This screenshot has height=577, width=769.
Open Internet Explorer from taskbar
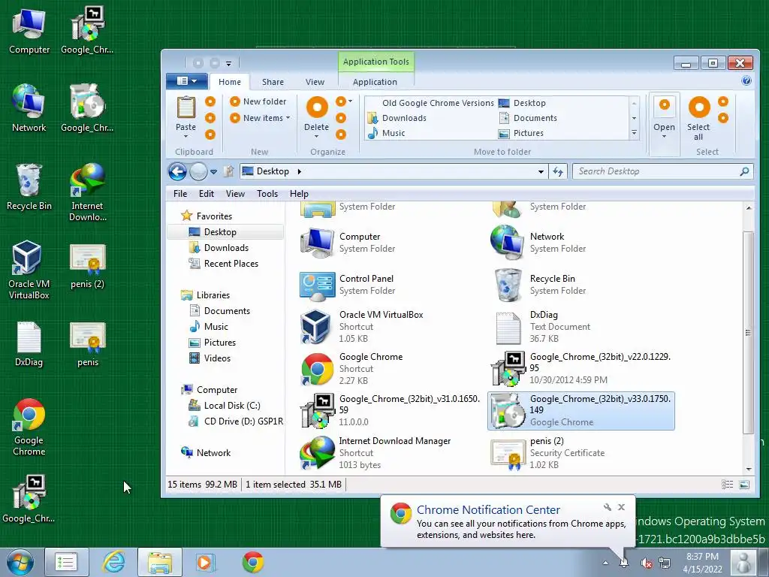click(114, 562)
